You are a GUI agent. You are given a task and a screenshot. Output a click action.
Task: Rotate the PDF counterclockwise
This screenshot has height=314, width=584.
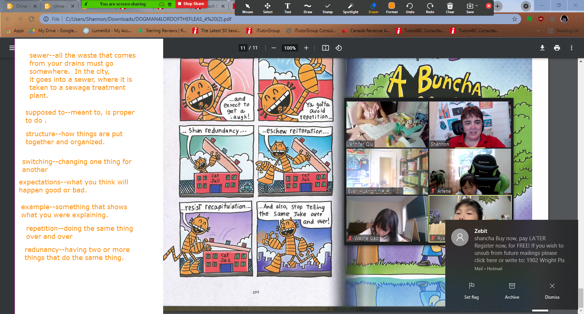point(339,48)
